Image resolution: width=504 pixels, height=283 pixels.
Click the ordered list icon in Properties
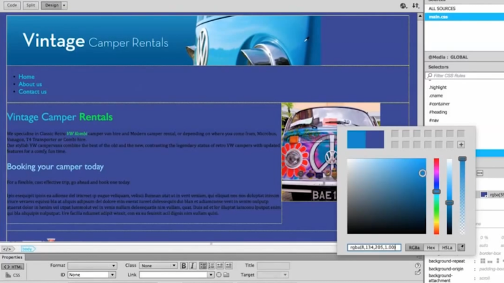click(211, 265)
